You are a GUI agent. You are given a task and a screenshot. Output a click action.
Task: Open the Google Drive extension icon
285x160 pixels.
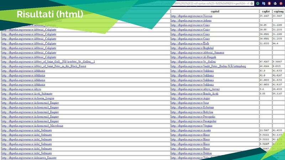pos(275,4)
